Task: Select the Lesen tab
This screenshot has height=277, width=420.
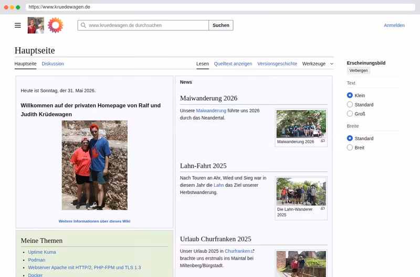Action: [203, 63]
